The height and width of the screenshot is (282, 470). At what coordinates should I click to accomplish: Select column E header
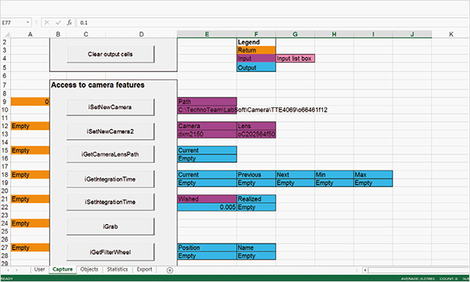pos(207,34)
